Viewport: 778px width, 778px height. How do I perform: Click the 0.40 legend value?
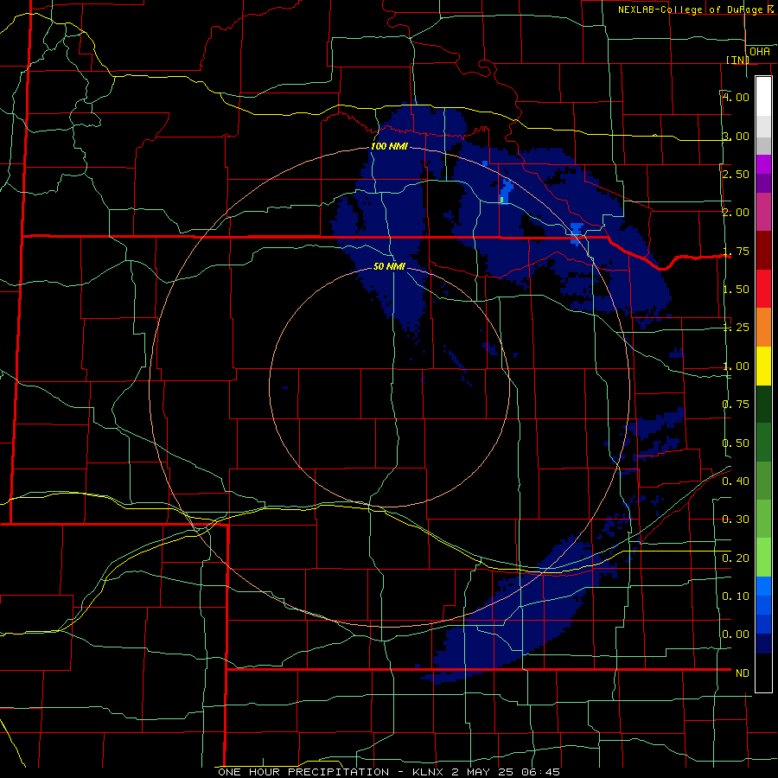[x=736, y=481]
